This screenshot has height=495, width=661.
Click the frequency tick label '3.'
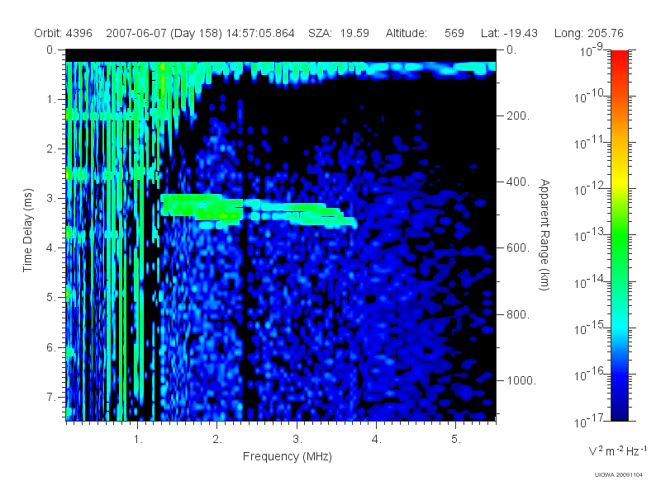(x=297, y=440)
